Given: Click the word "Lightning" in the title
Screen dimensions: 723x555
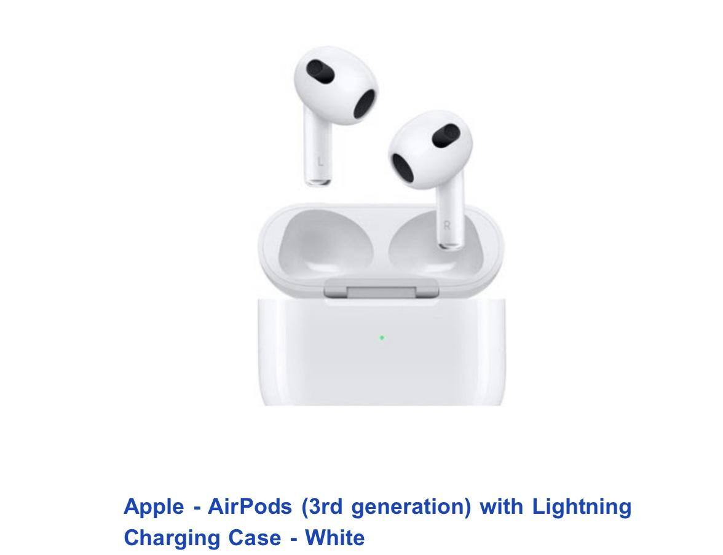Looking at the screenshot, I should (582, 506).
